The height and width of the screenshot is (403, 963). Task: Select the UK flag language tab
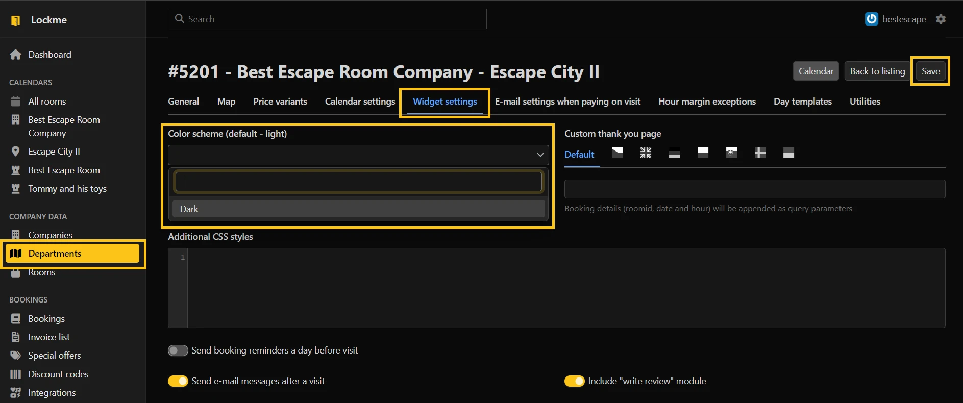tap(646, 153)
